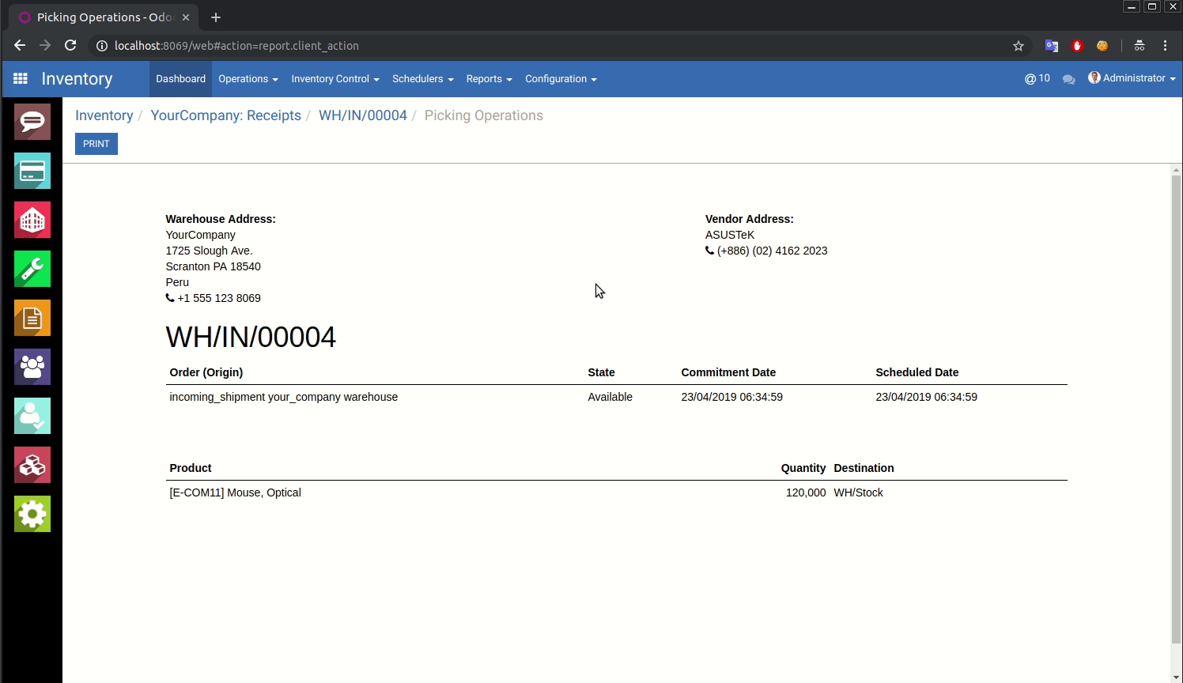Open the orange document app icon

point(32,318)
